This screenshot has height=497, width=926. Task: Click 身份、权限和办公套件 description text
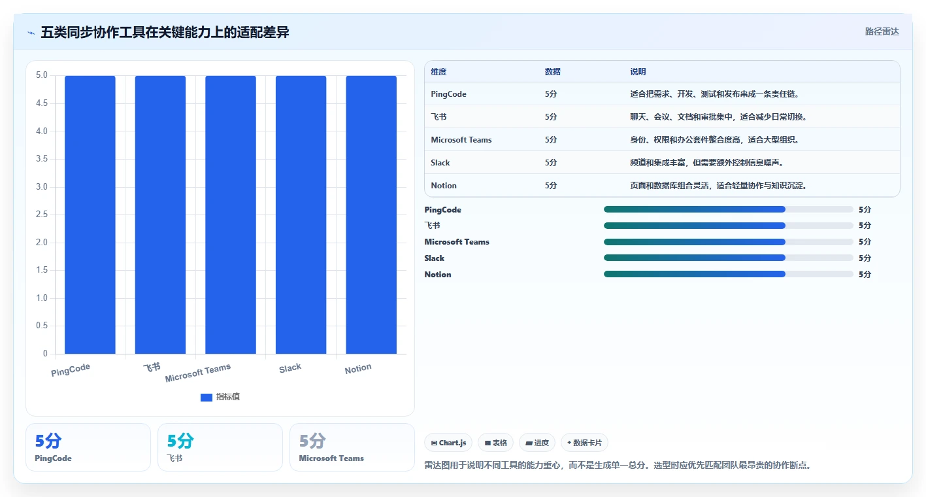pos(715,140)
